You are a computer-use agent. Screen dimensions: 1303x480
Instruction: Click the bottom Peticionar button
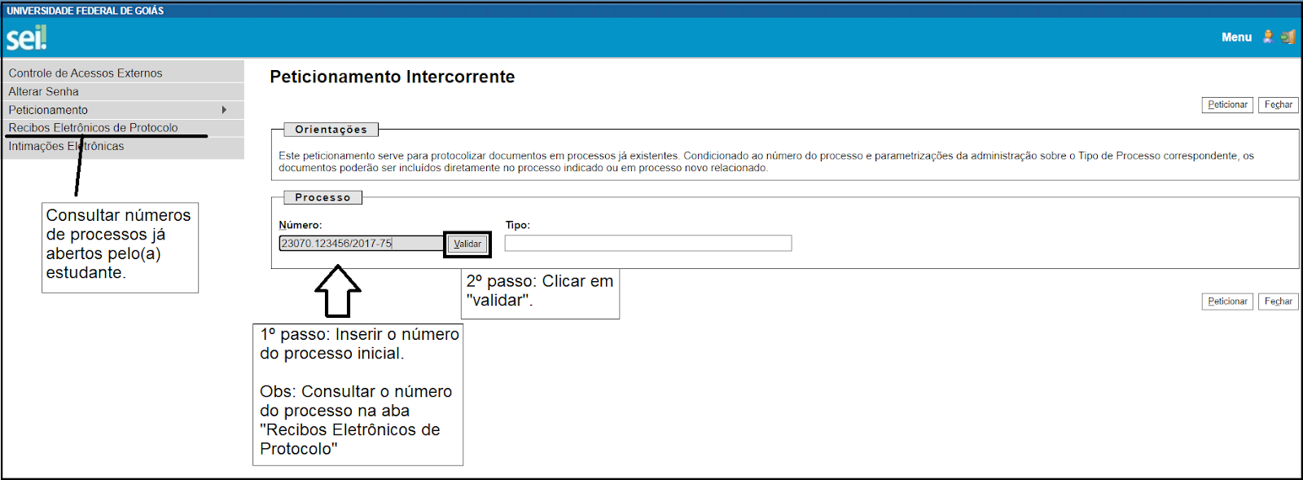pos(1227,302)
